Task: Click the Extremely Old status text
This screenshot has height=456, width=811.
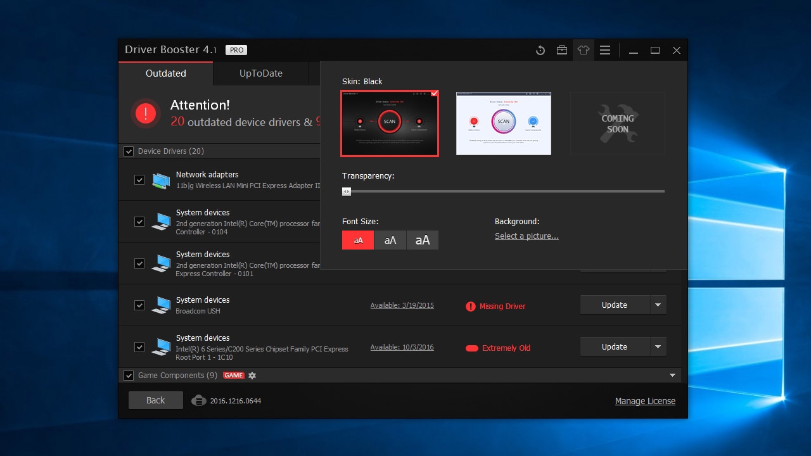Action: [x=506, y=348]
